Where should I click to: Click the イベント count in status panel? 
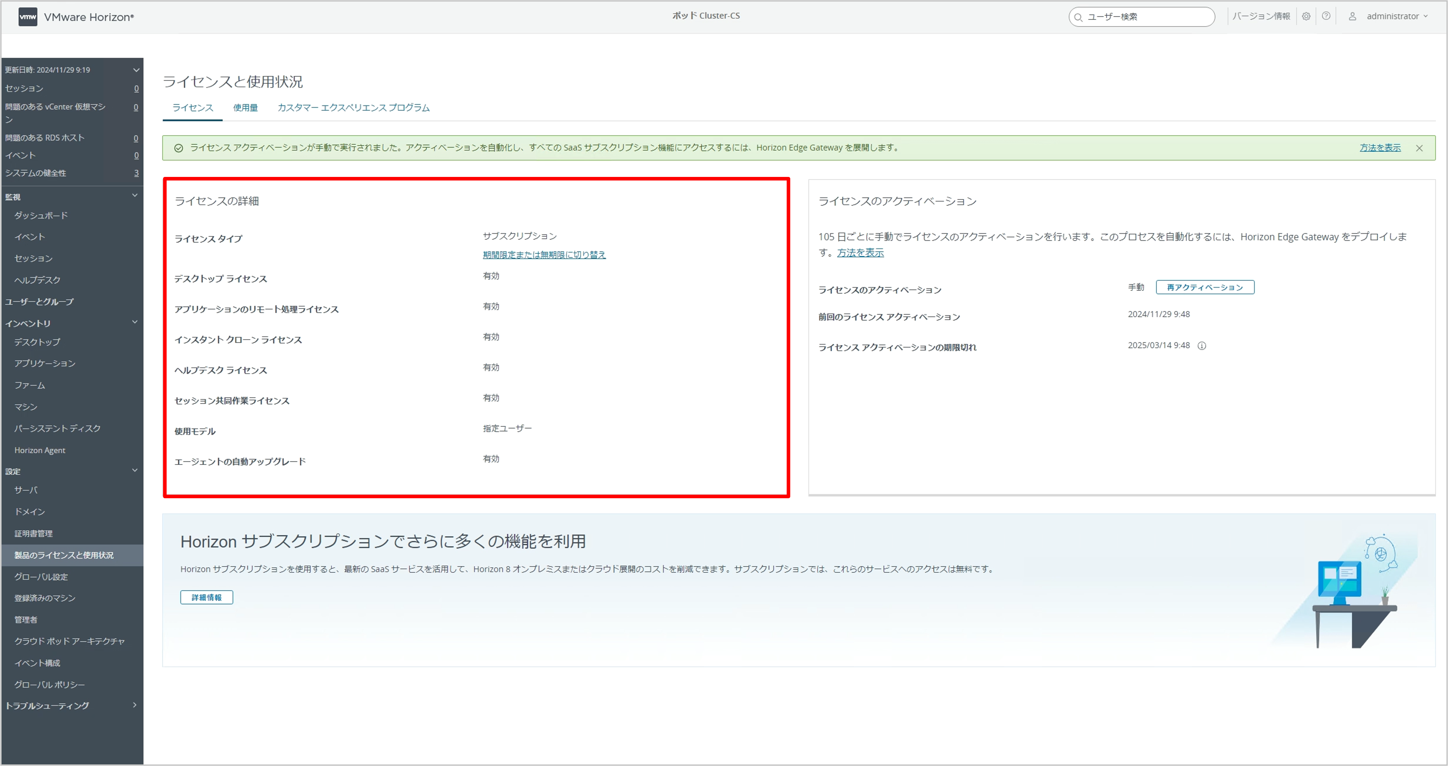[136, 155]
